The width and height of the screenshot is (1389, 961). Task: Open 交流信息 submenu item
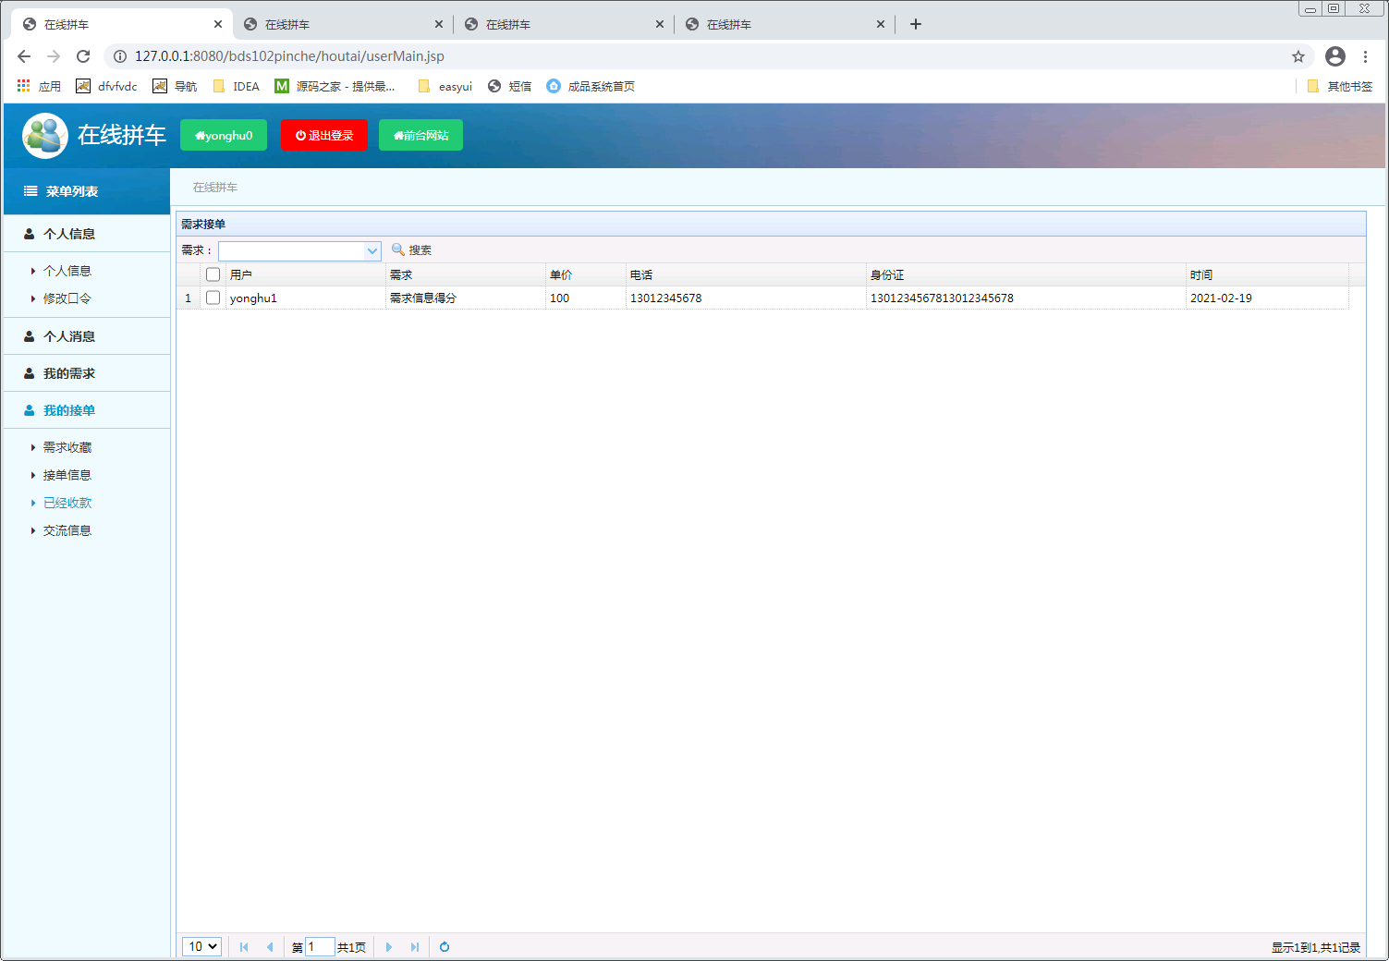[67, 530]
